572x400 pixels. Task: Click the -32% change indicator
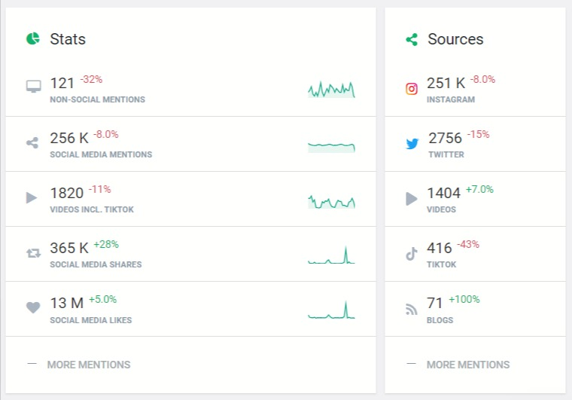pyautogui.click(x=91, y=79)
